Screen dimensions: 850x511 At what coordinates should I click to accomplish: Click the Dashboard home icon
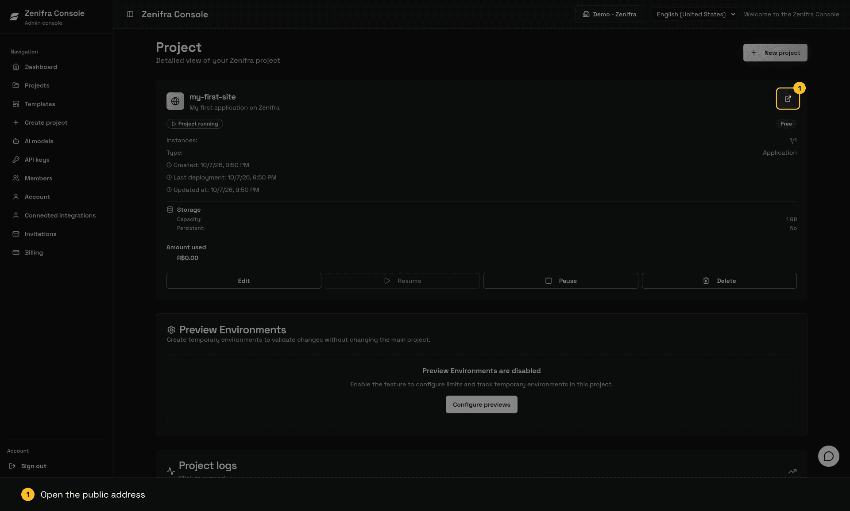16,67
